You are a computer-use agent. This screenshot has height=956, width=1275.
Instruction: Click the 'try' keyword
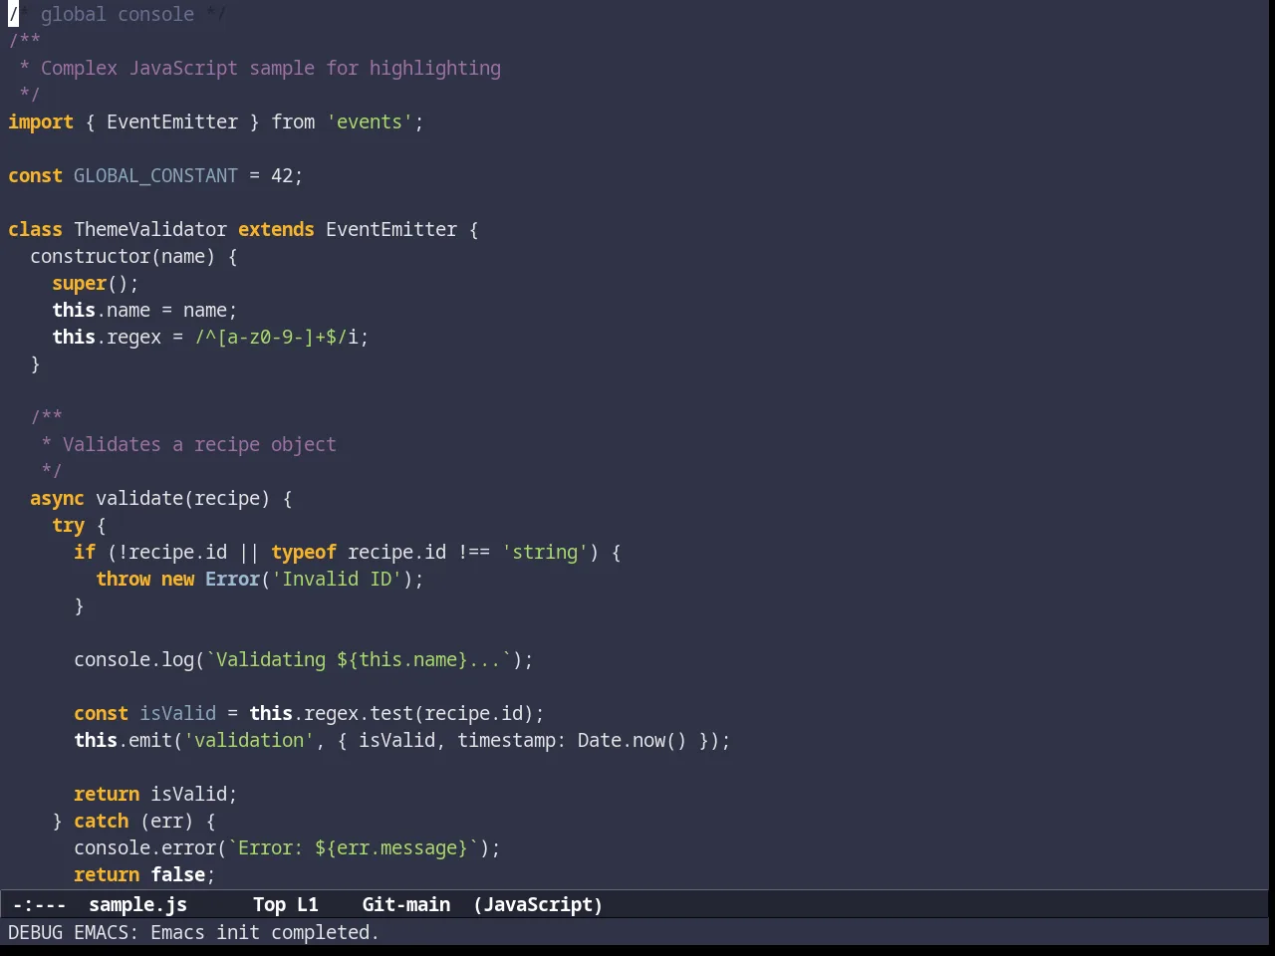(68, 525)
